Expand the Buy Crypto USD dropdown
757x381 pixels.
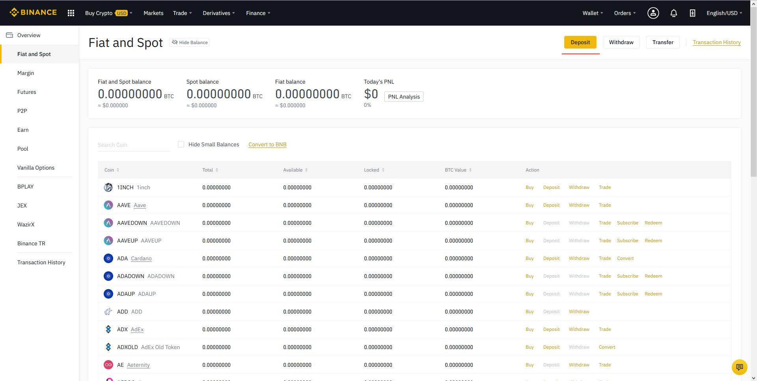[x=109, y=13]
